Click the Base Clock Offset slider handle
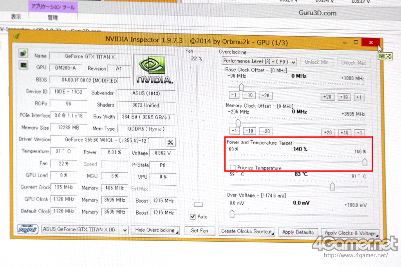 tap(241, 87)
